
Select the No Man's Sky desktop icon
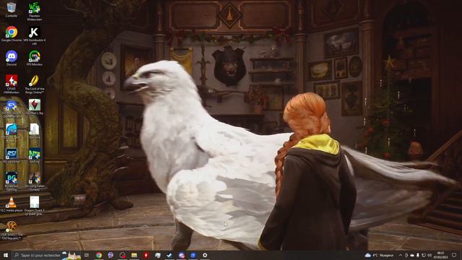35,107
